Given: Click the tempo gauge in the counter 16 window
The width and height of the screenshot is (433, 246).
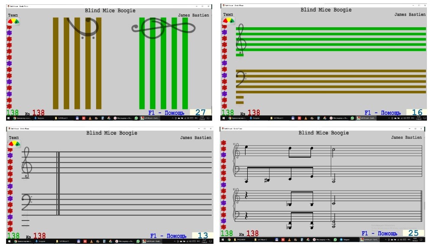Looking at the screenshot, I should (228, 20).
